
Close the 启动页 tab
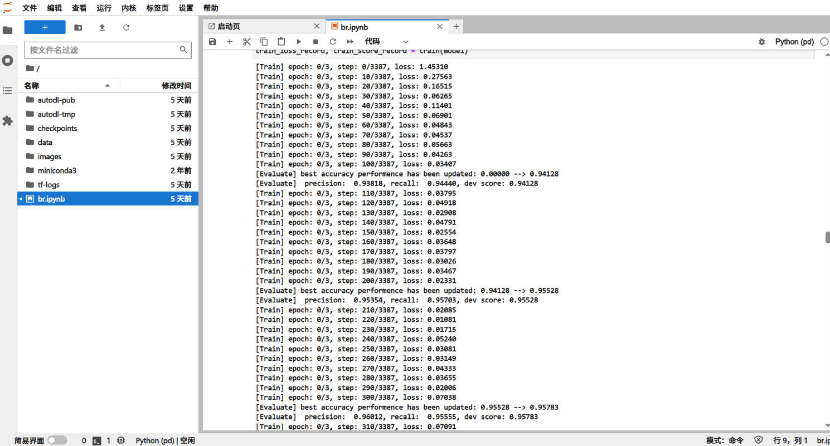318,26
